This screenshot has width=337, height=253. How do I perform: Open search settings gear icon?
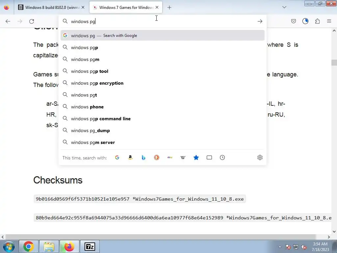click(260, 157)
